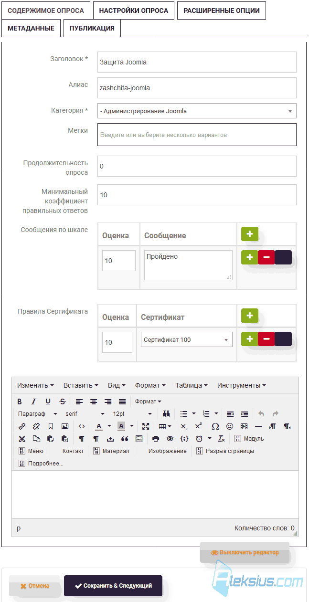The height and width of the screenshot is (602, 309).
Task: Open background color dropdown arrow
Action: [x=131, y=426]
